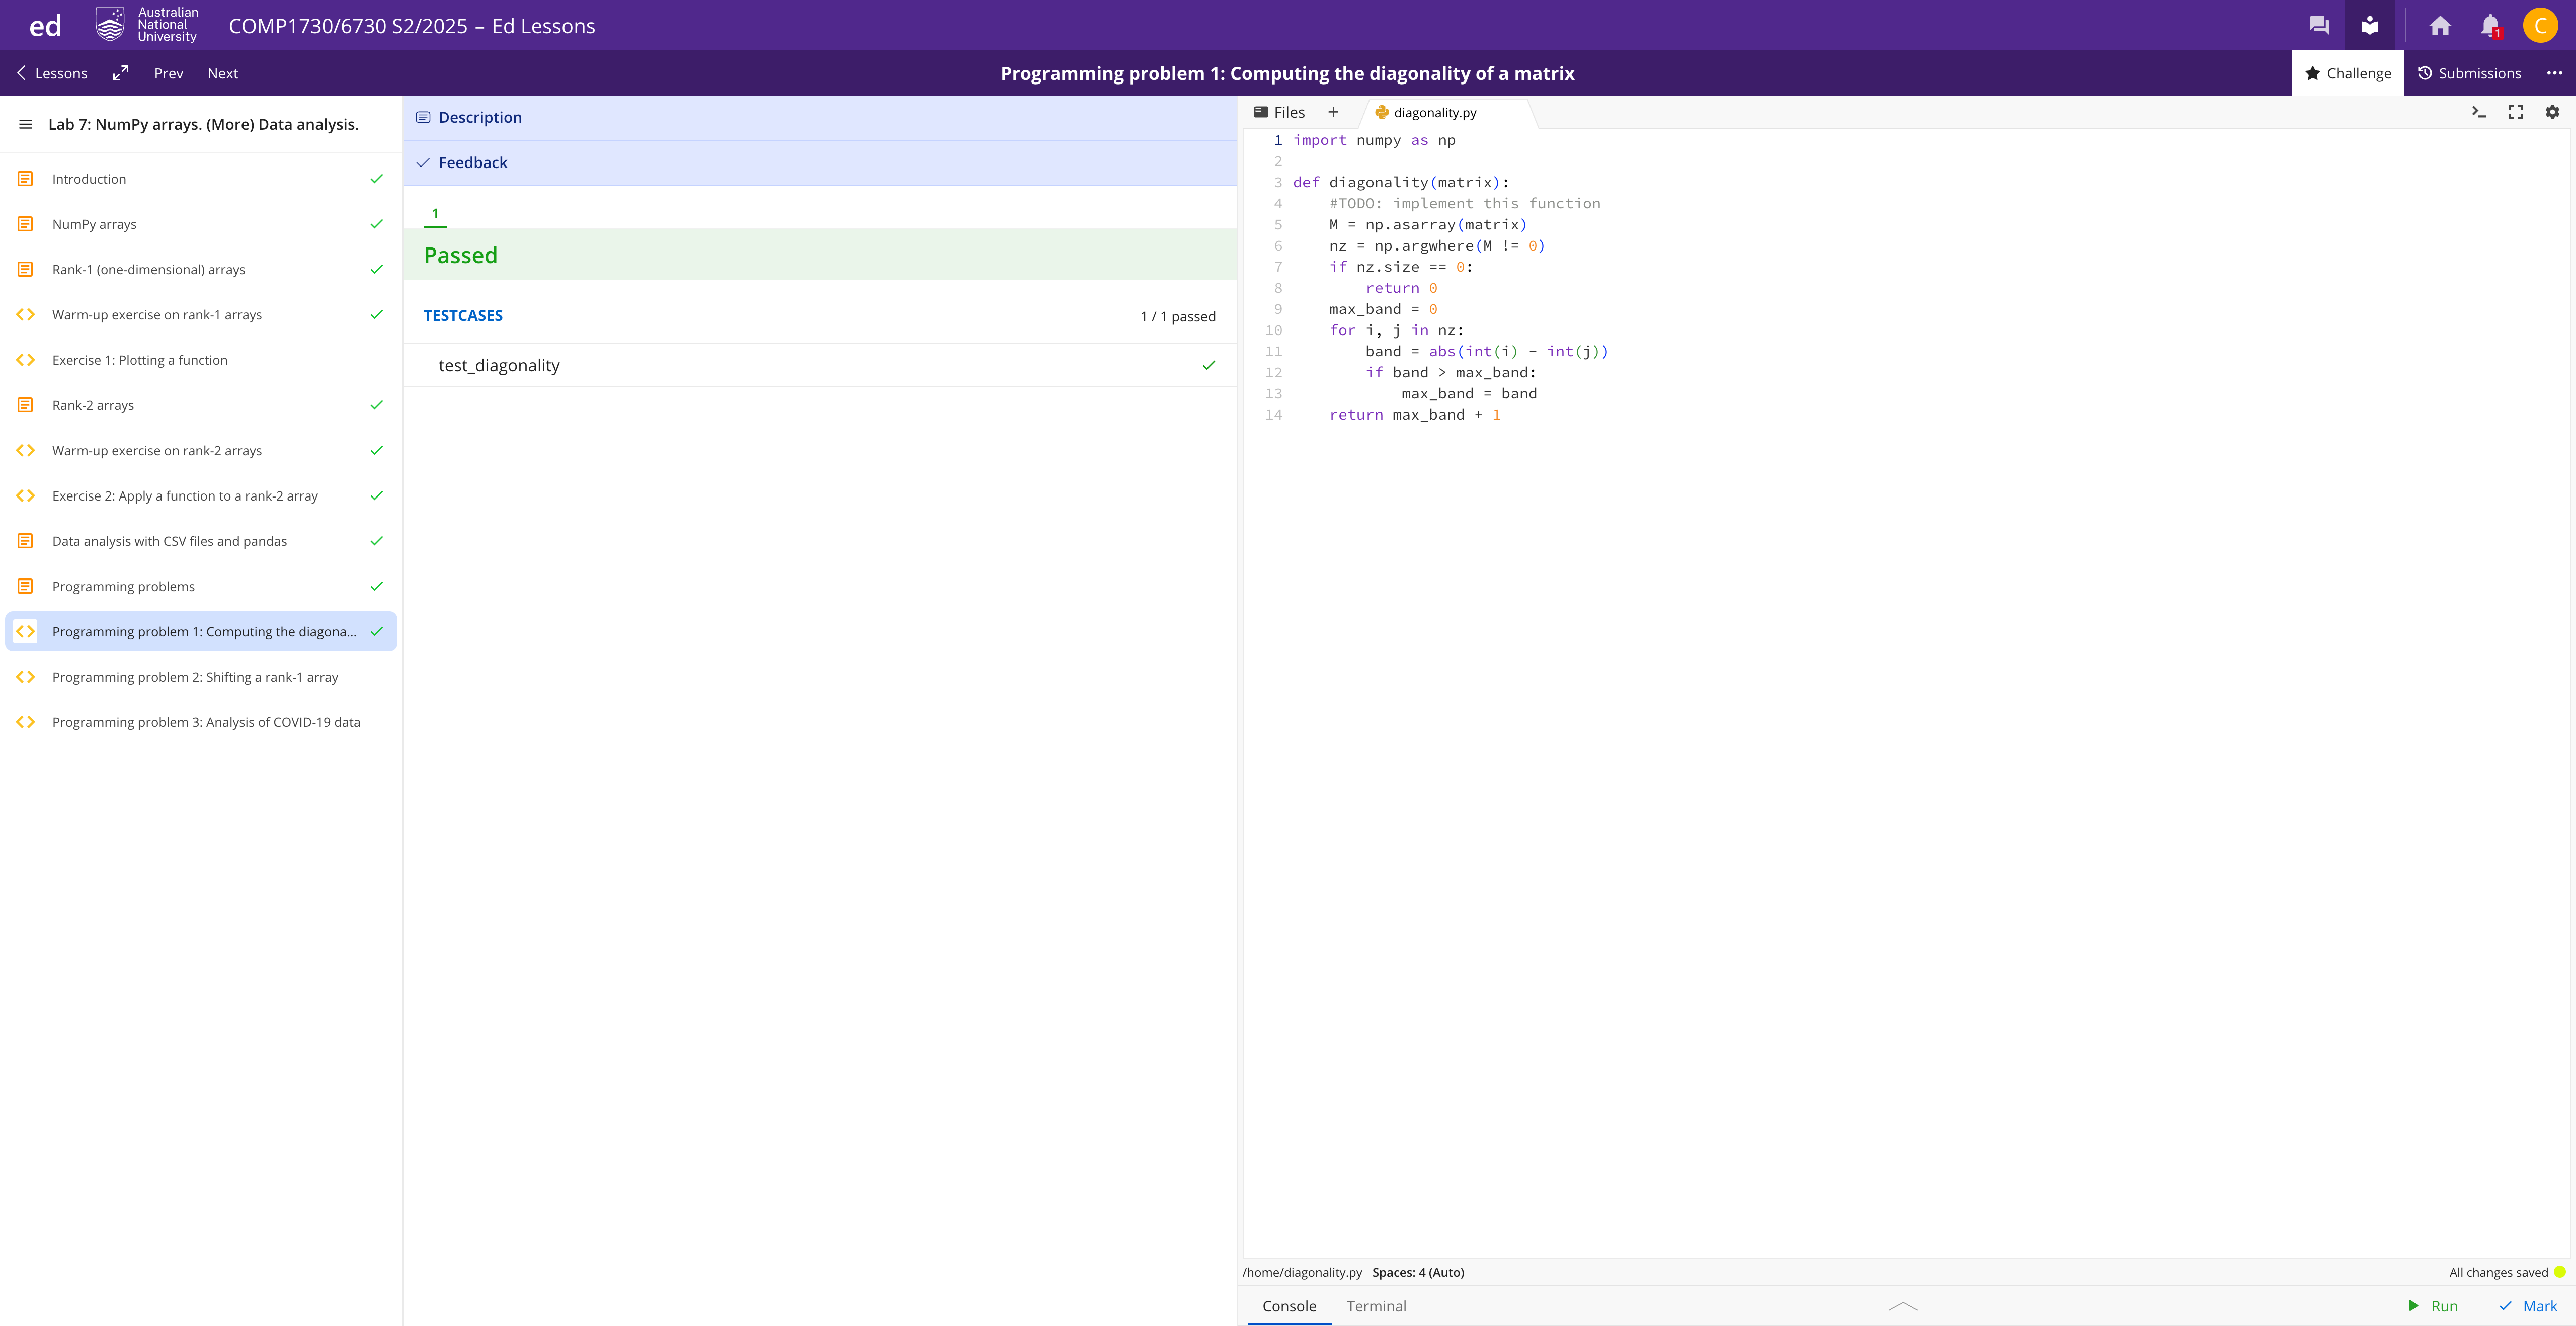The height and width of the screenshot is (1326, 2576).
Task: Add a new file with plus icon
Action: coord(1333,112)
